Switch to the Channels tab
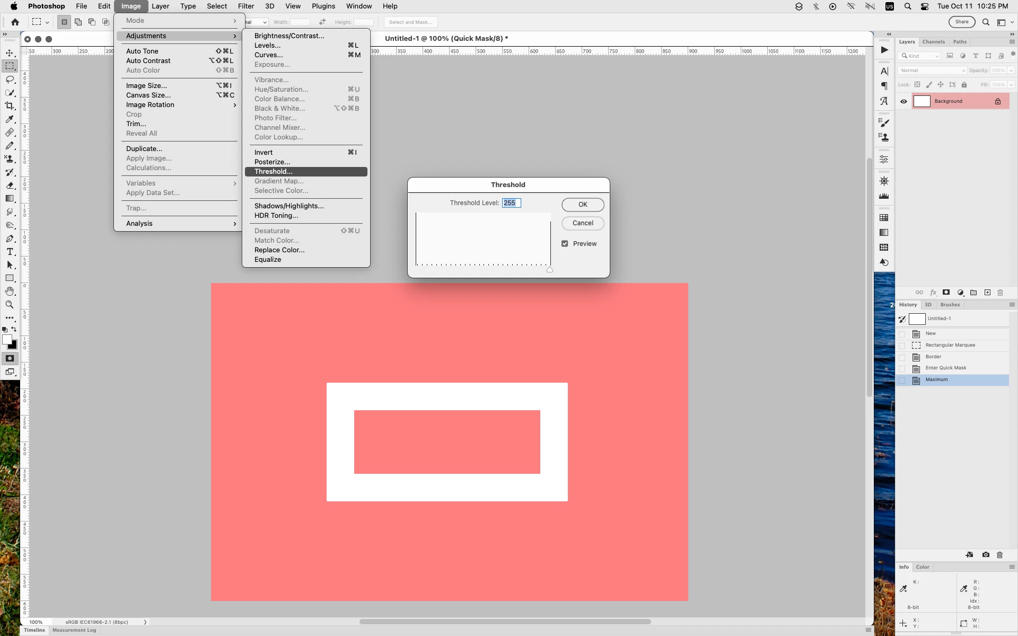 (933, 42)
